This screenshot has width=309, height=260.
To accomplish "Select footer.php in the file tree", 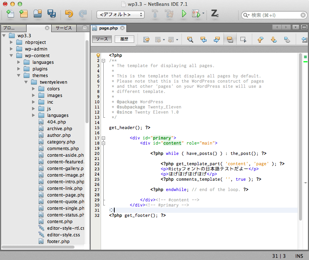I will [x=58, y=242].
